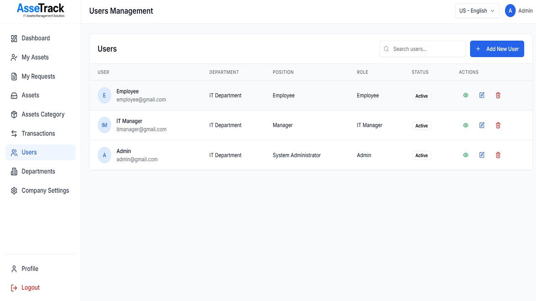The width and height of the screenshot is (536, 301).
Task: Click Logout in the sidebar
Action: tap(30, 288)
